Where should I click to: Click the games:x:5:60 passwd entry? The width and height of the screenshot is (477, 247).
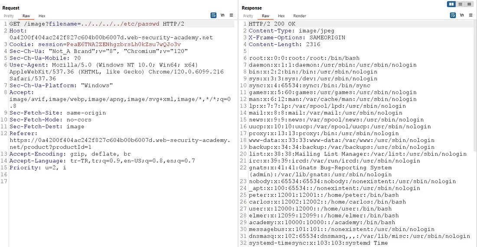pyautogui.click(x=333, y=92)
